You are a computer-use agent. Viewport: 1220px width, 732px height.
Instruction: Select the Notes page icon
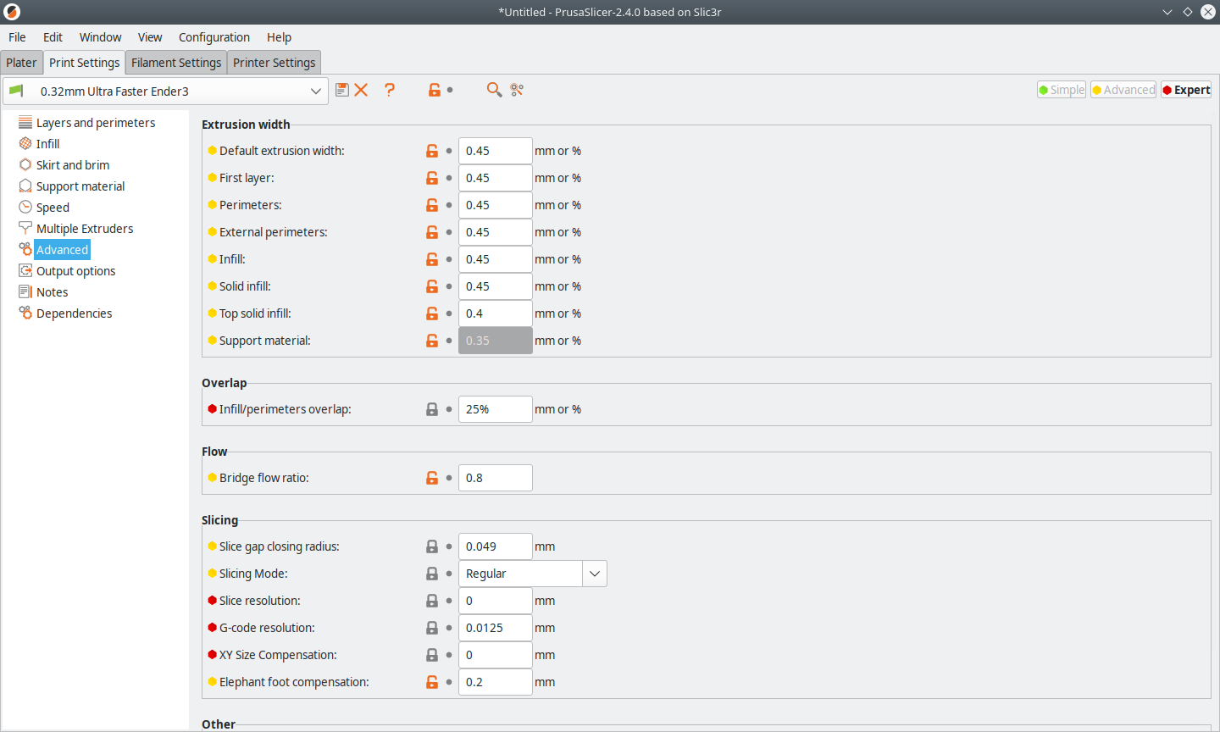25,292
